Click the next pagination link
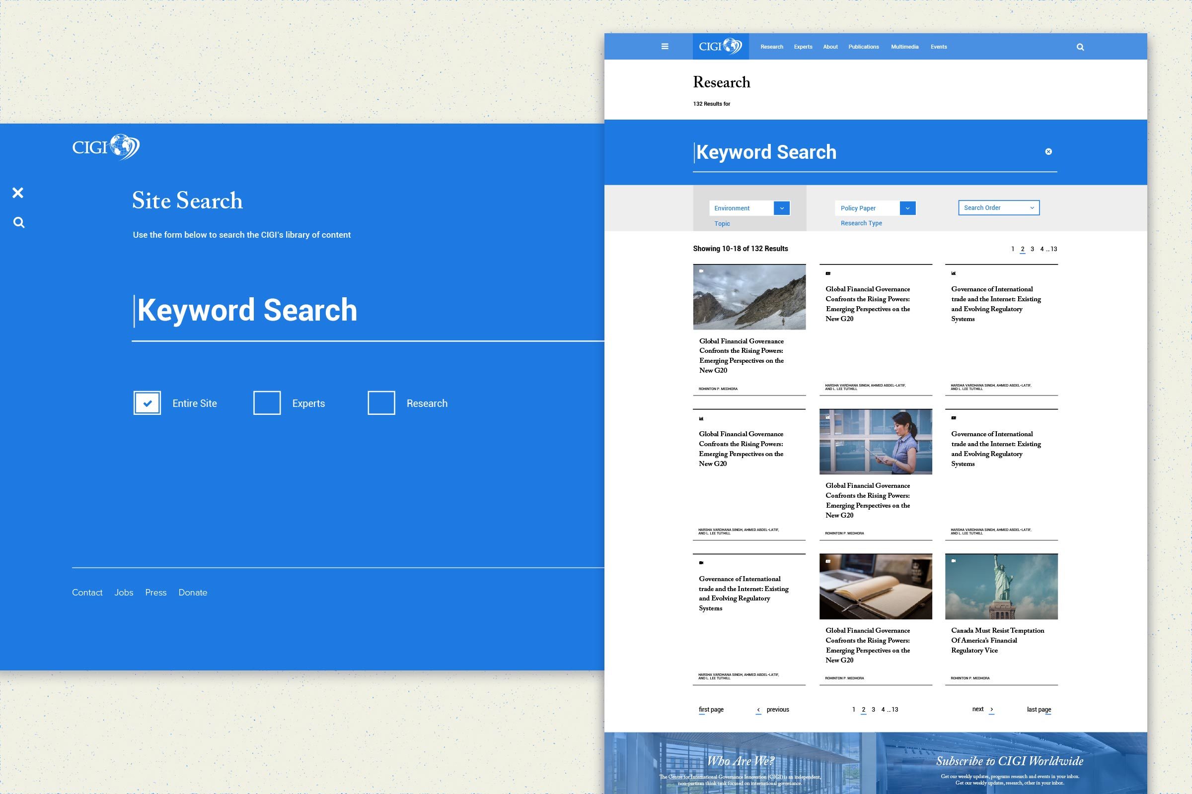This screenshot has width=1192, height=794. click(x=977, y=709)
